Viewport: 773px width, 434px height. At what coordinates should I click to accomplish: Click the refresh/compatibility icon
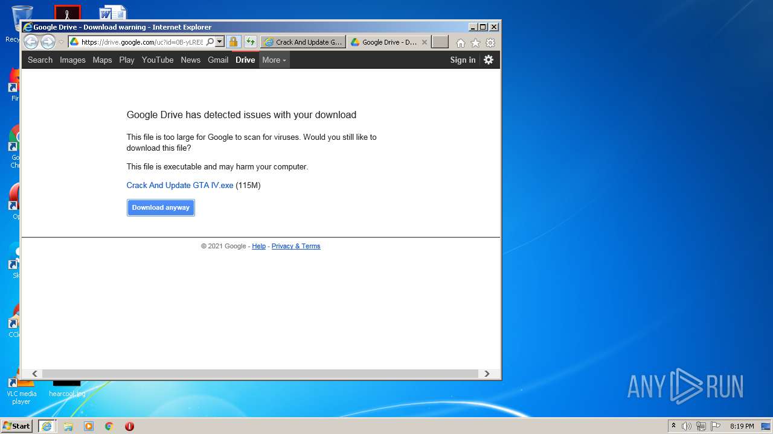pyautogui.click(x=250, y=42)
